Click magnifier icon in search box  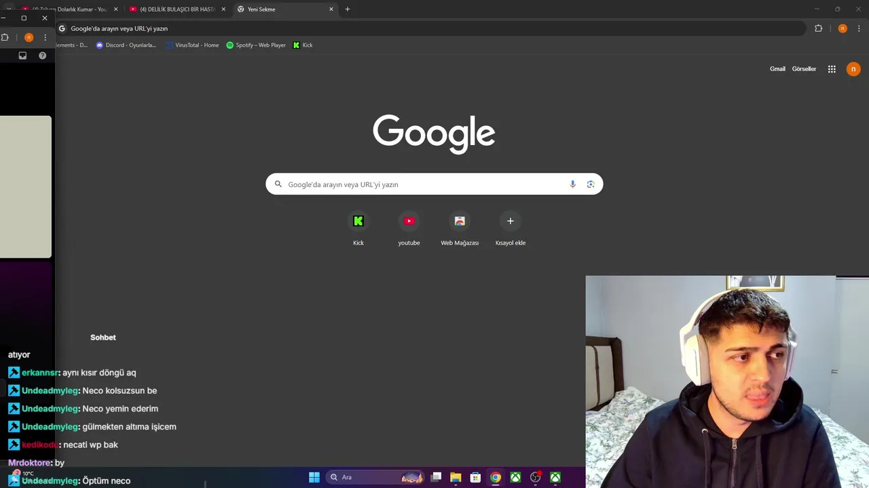pyautogui.click(x=278, y=184)
